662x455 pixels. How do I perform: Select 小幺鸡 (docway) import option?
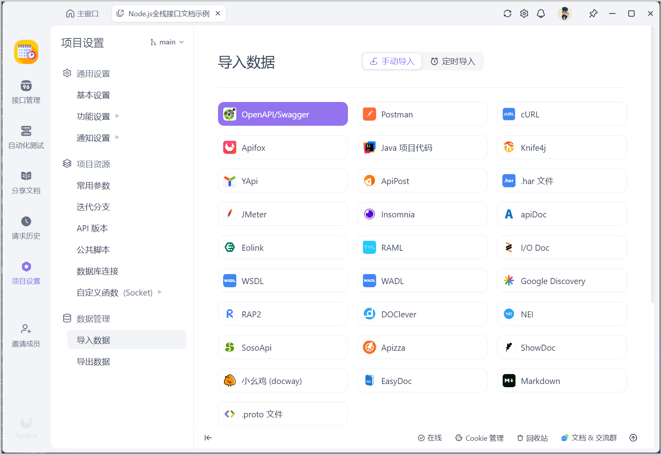coord(283,380)
